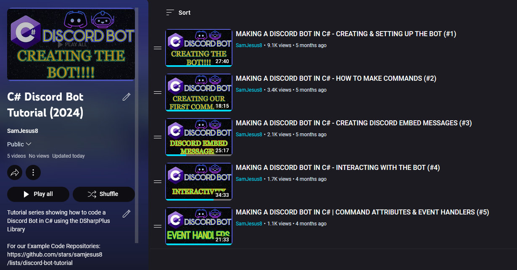Image resolution: width=517 pixels, height=270 pixels.
Task: Open video title Interacting With the Bot (#4)
Action: (x=338, y=168)
